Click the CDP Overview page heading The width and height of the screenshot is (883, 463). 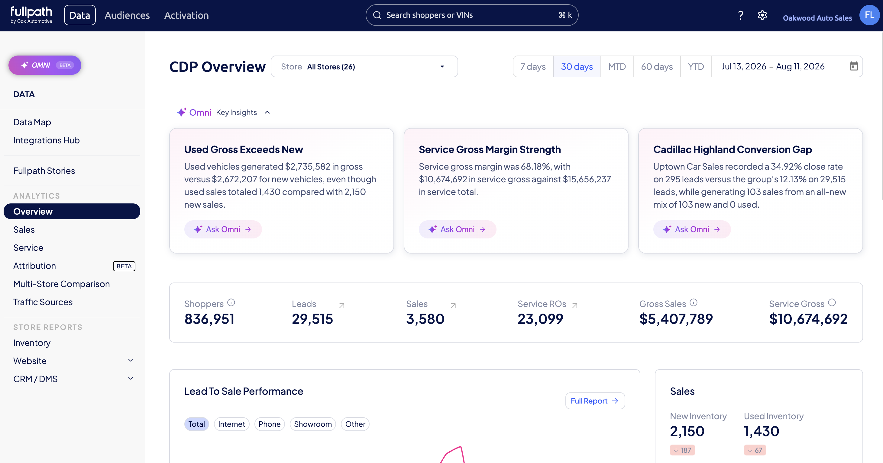(218, 66)
